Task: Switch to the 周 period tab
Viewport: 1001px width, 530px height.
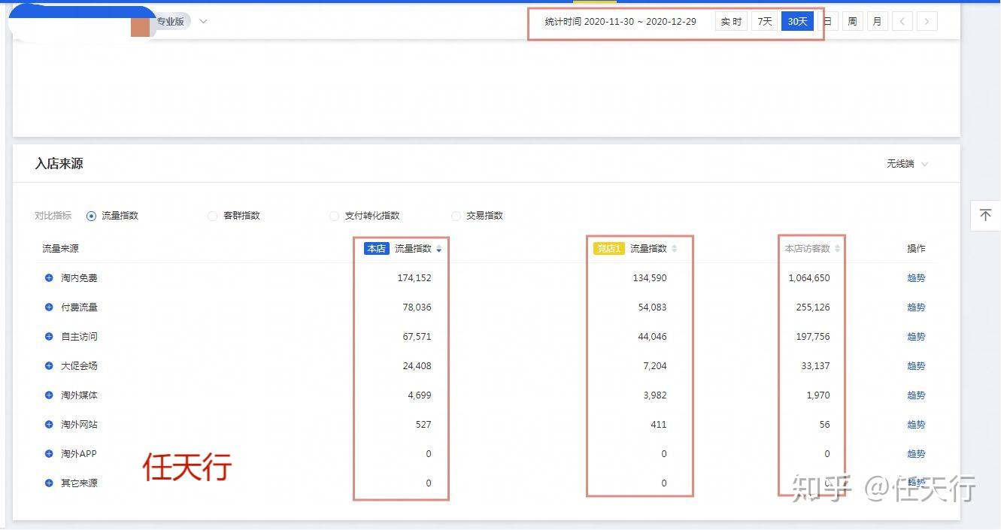Action: click(x=852, y=22)
